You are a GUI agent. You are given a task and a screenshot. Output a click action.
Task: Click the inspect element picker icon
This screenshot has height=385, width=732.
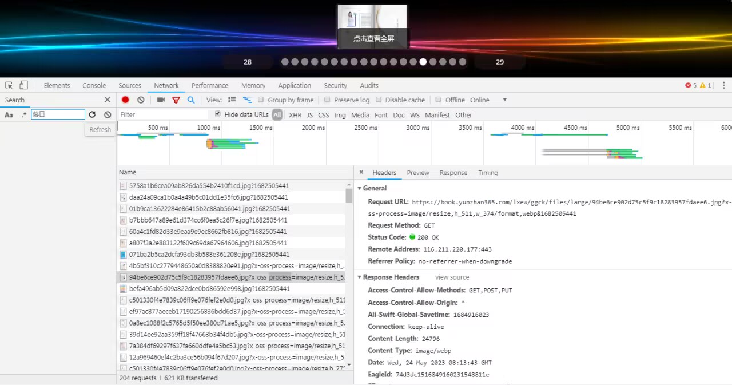tap(9, 85)
